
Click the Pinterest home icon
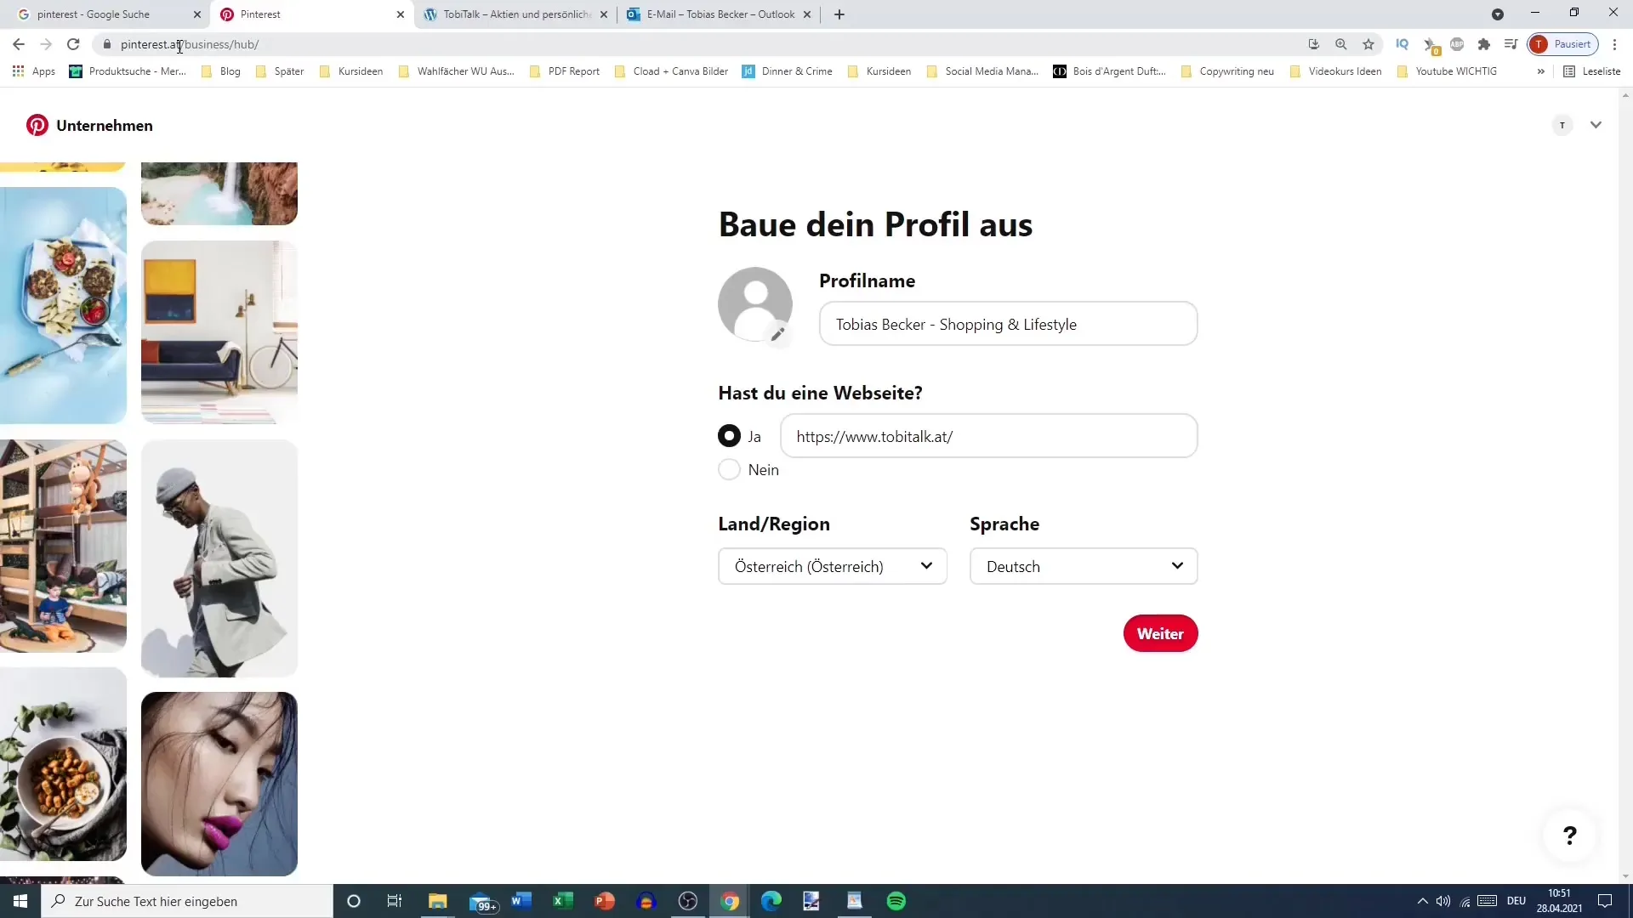[x=38, y=124]
